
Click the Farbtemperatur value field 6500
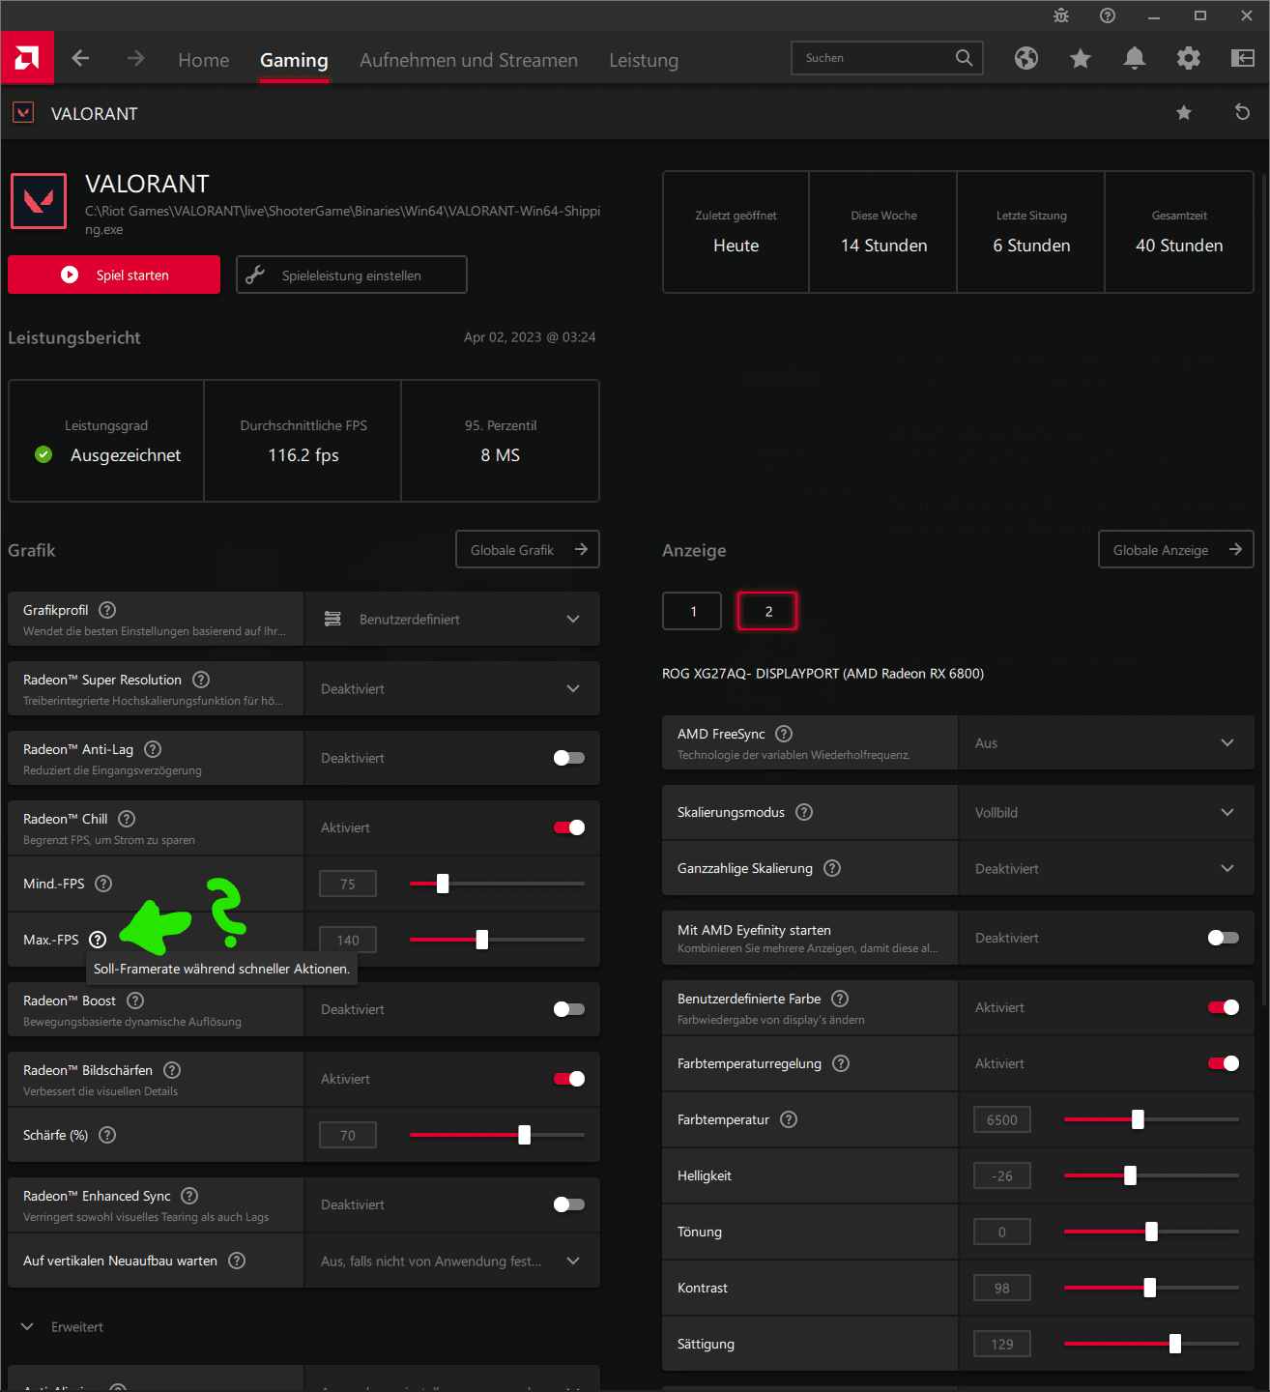(1002, 1119)
